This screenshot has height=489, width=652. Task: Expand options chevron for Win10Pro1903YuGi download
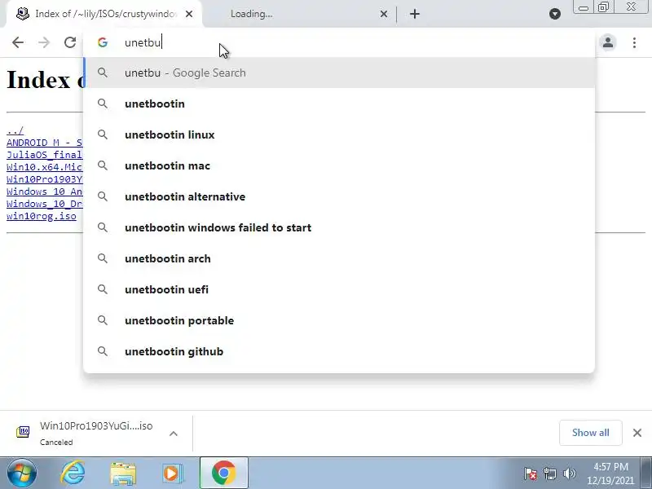click(174, 434)
